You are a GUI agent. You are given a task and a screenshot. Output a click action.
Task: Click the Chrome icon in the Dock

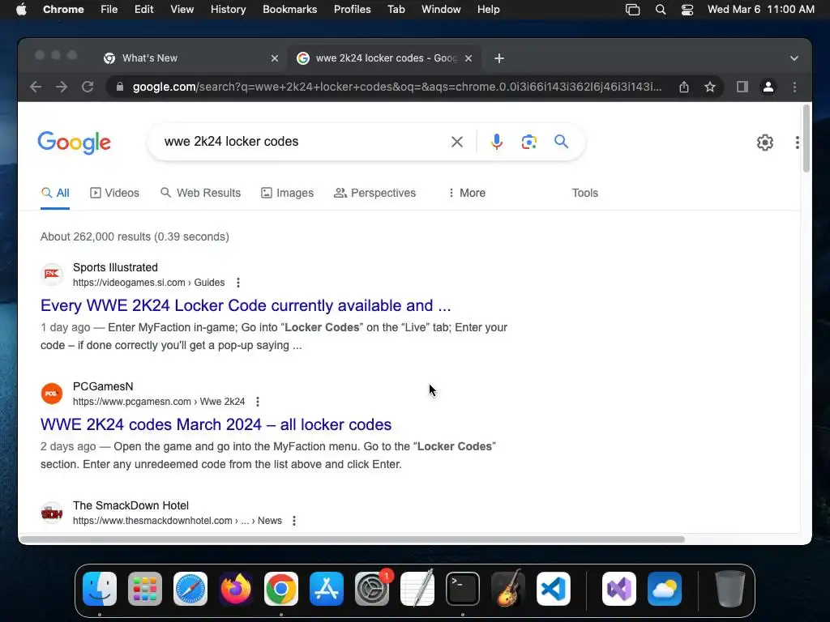(x=281, y=589)
